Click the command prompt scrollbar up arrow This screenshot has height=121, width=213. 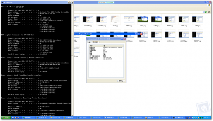pos(72,5)
